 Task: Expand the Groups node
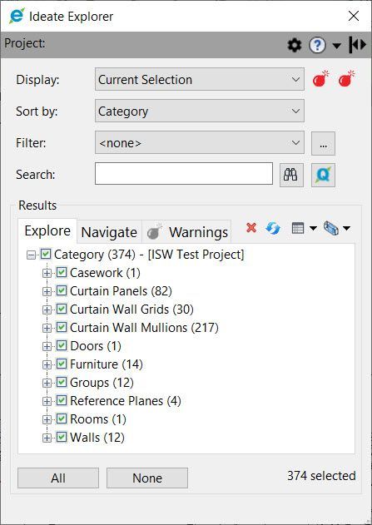click(x=47, y=383)
